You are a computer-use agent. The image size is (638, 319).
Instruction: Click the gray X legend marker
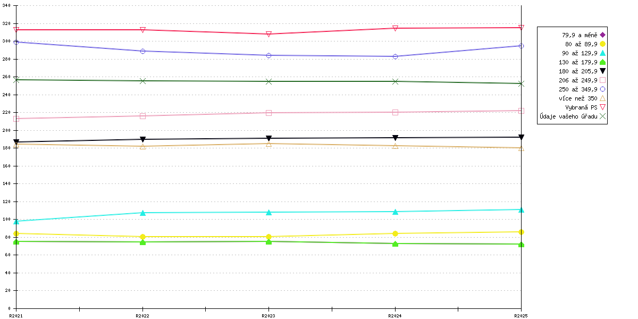pyautogui.click(x=603, y=116)
